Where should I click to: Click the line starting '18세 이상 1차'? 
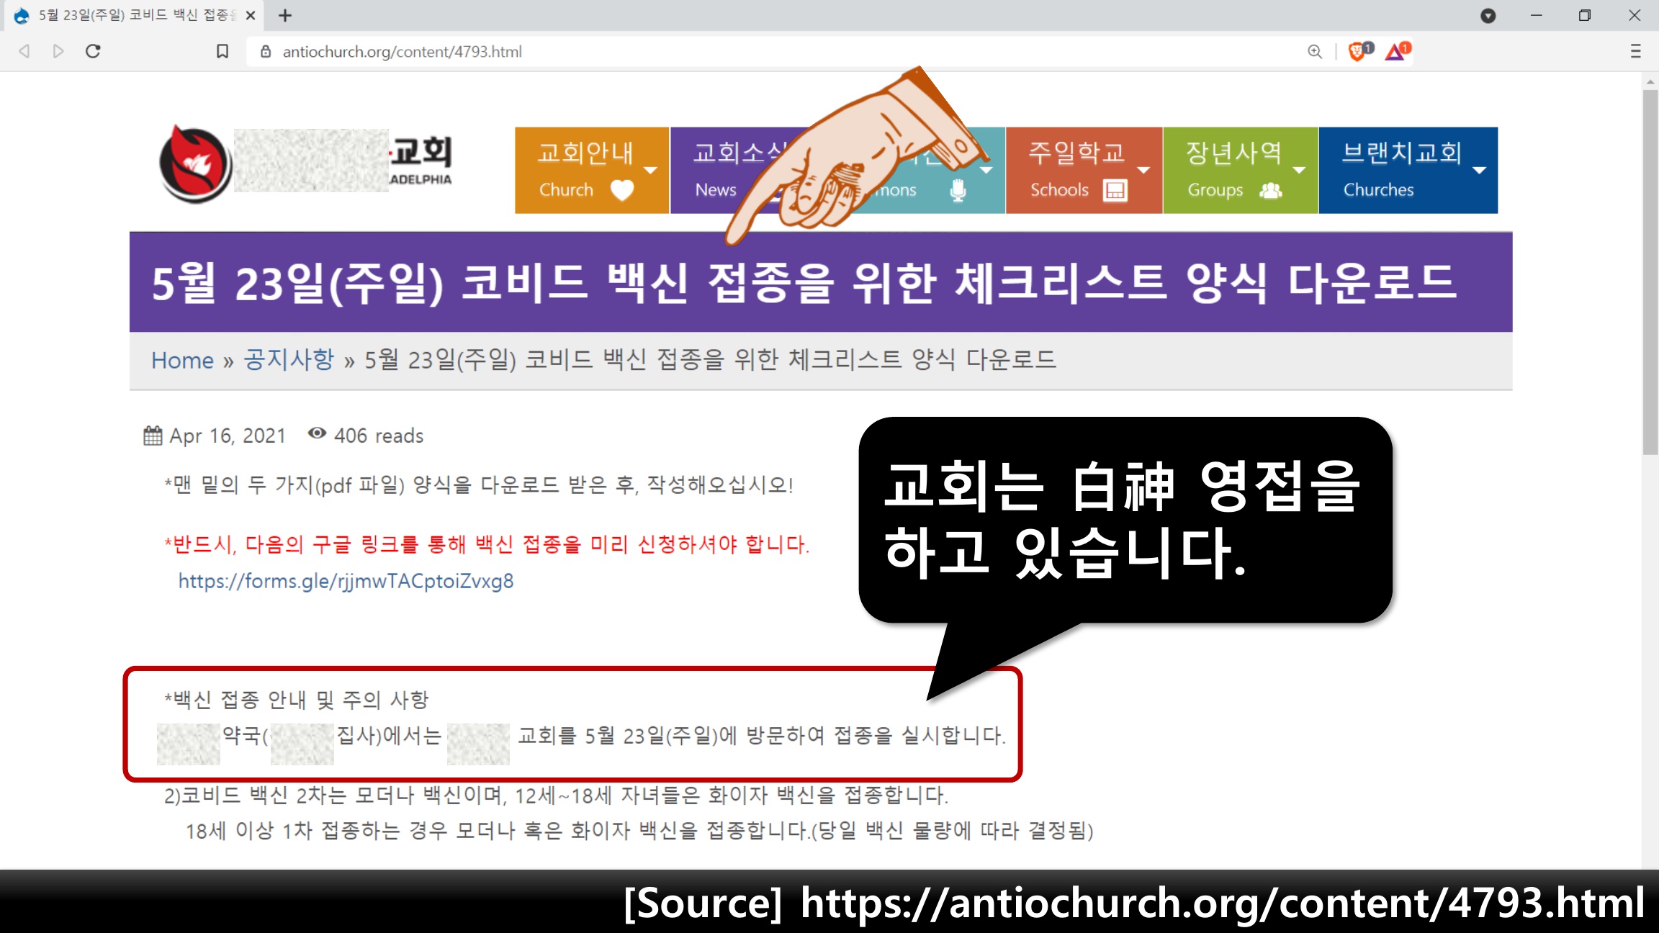point(639,831)
